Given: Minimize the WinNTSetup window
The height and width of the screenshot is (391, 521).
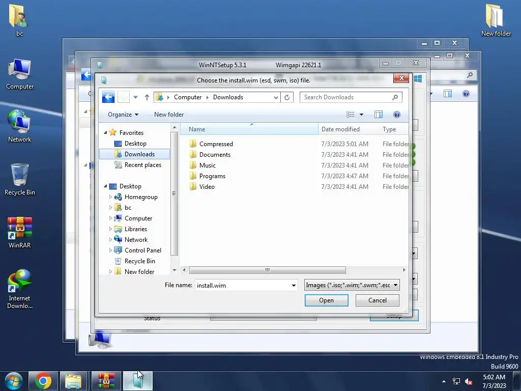Looking at the screenshot, I should tap(386, 63).
